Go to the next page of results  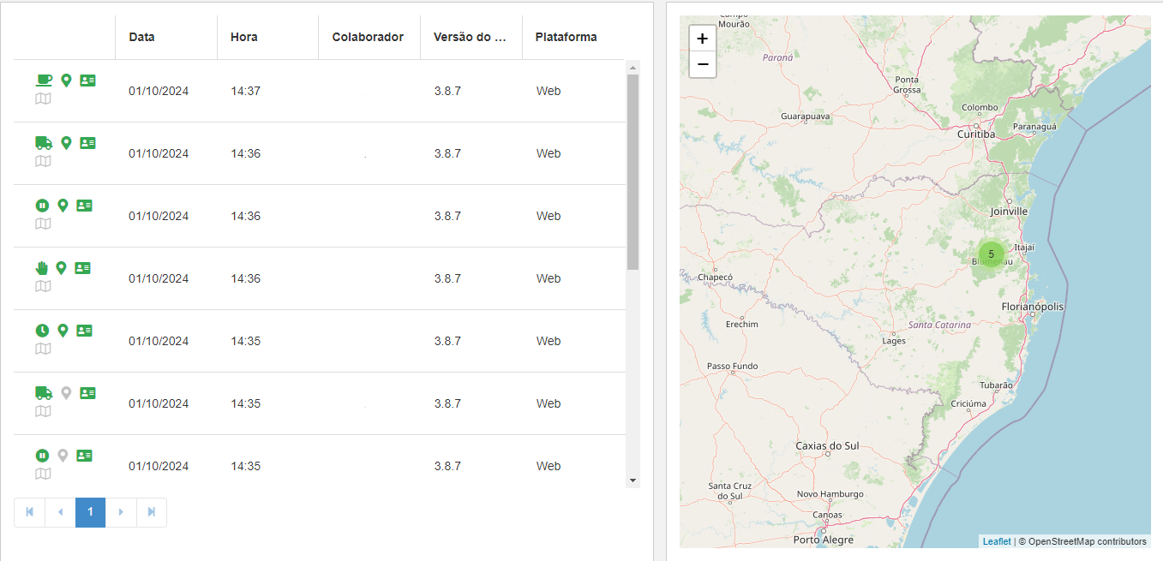pyautogui.click(x=121, y=512)
